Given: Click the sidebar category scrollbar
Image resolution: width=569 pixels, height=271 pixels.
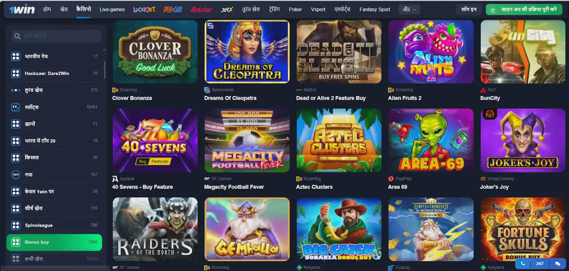Looking at the screenshot, I should (105, 70).
